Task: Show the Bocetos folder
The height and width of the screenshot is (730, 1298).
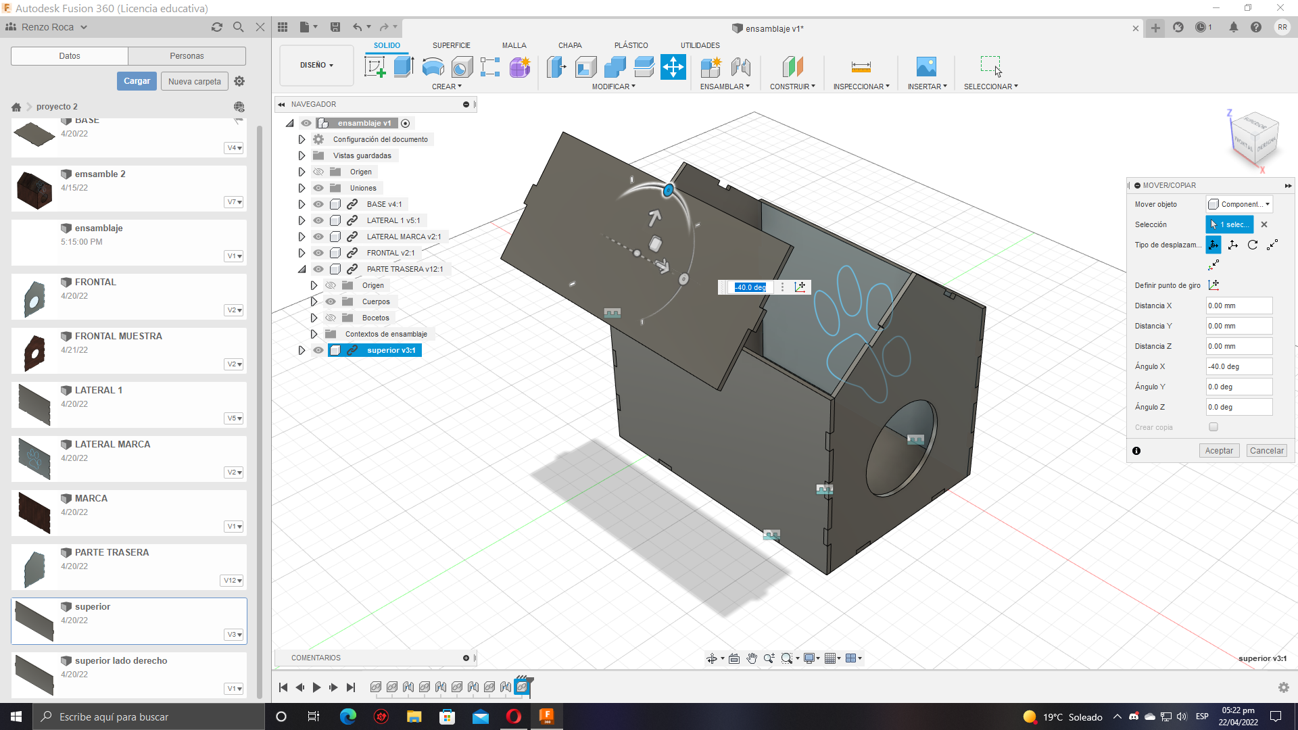Action: coord(331,318)
